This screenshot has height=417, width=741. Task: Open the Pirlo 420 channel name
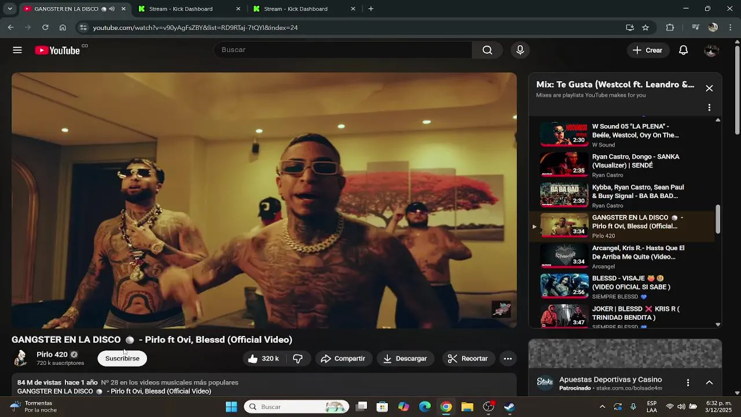tap(52, 354)
